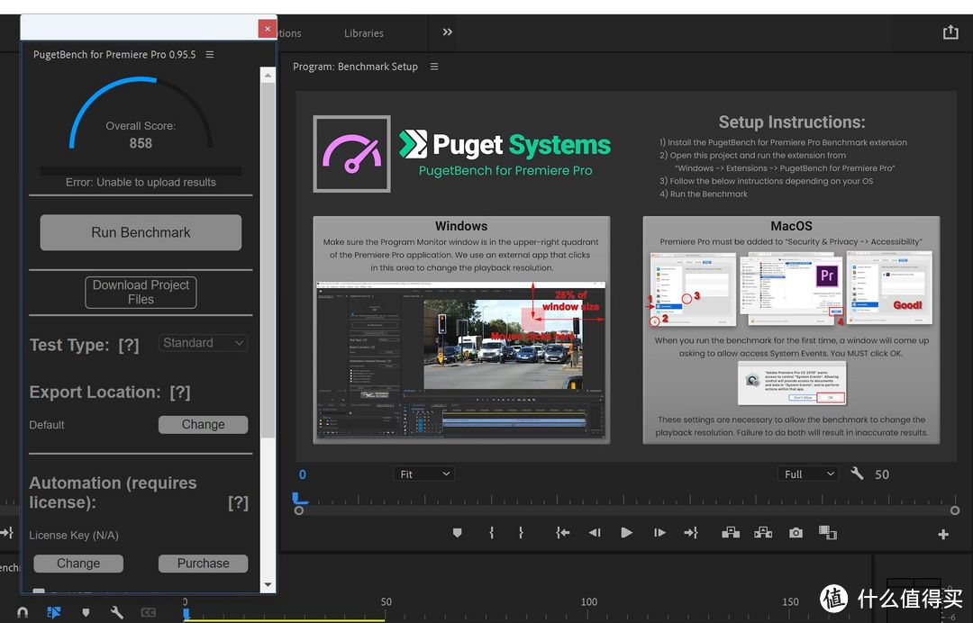Click 'Error: Unable to upload results' text
The image size is (973, 623).
coord(141,182)
